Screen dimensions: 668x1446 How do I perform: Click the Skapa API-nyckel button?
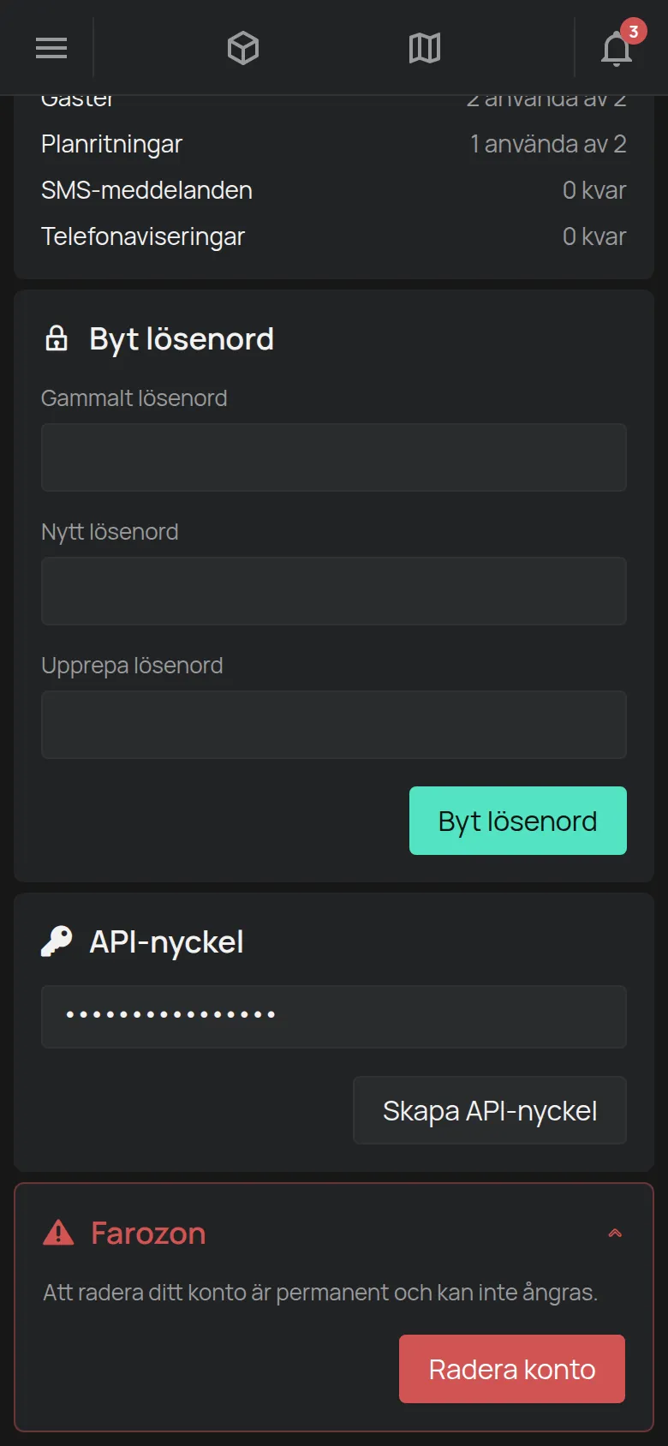(490, 1110)
